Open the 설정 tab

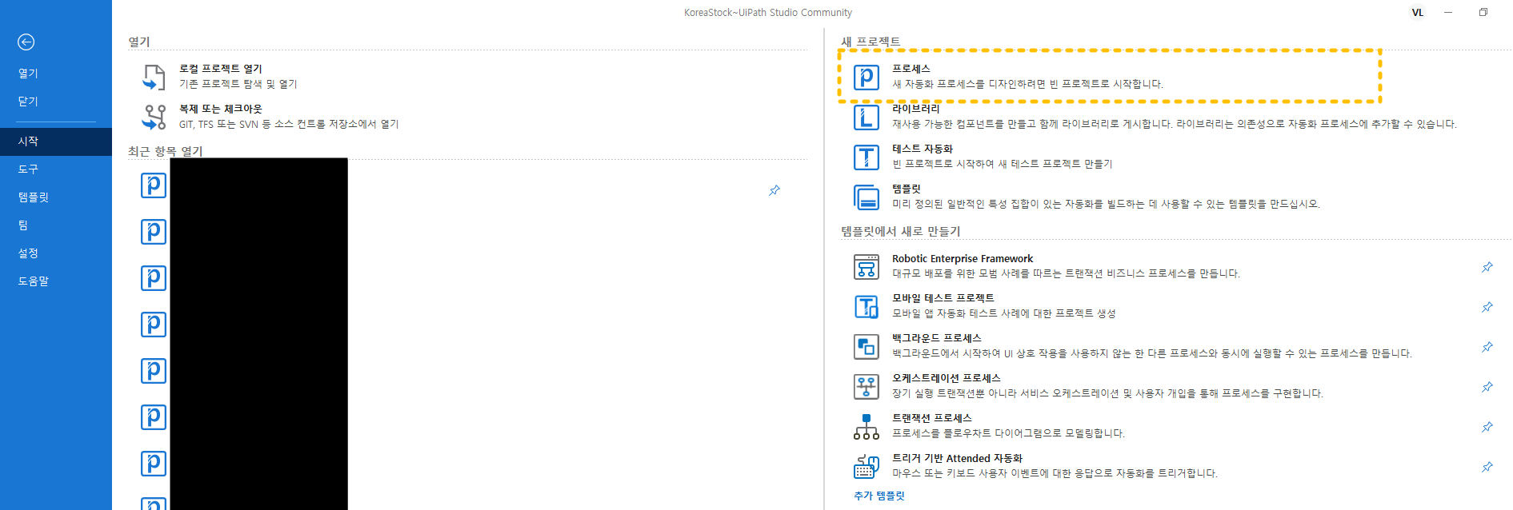point(29,253)
